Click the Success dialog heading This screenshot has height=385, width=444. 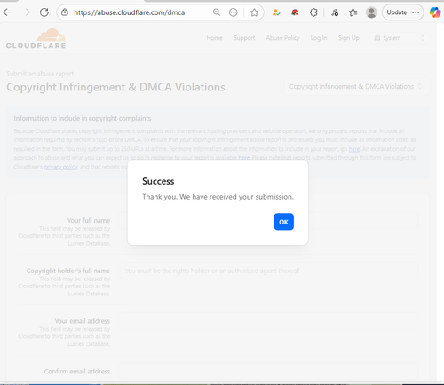pyautogui.click(x=158, y=181)
